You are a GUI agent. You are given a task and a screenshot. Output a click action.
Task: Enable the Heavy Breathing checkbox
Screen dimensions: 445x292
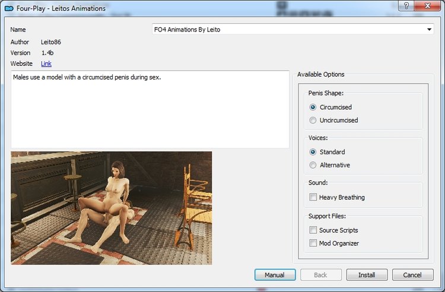point(313,197)
